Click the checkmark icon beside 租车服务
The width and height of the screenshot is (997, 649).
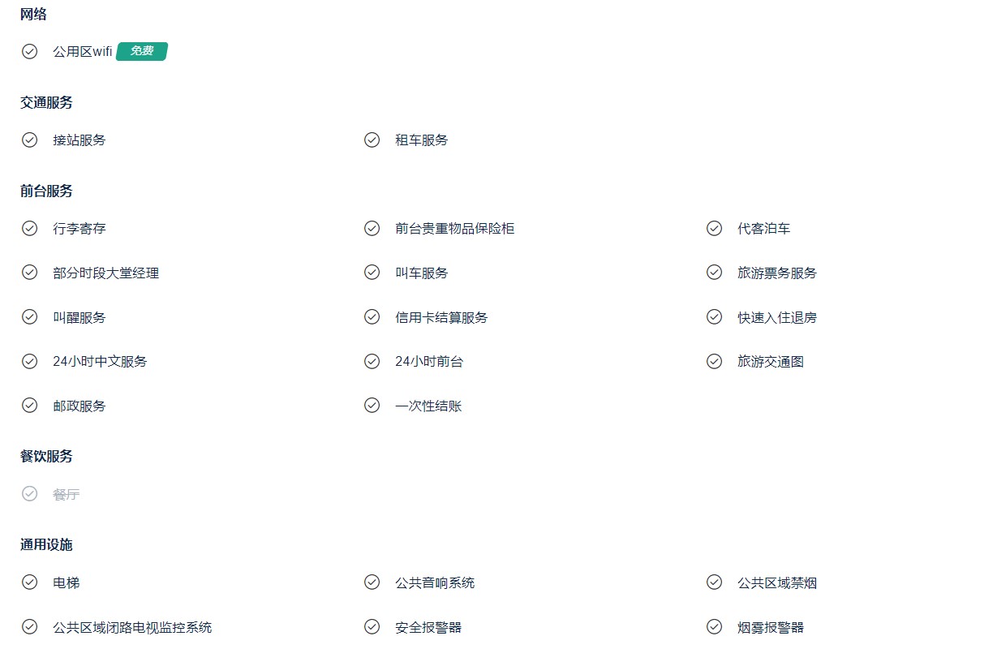point(372,140)
